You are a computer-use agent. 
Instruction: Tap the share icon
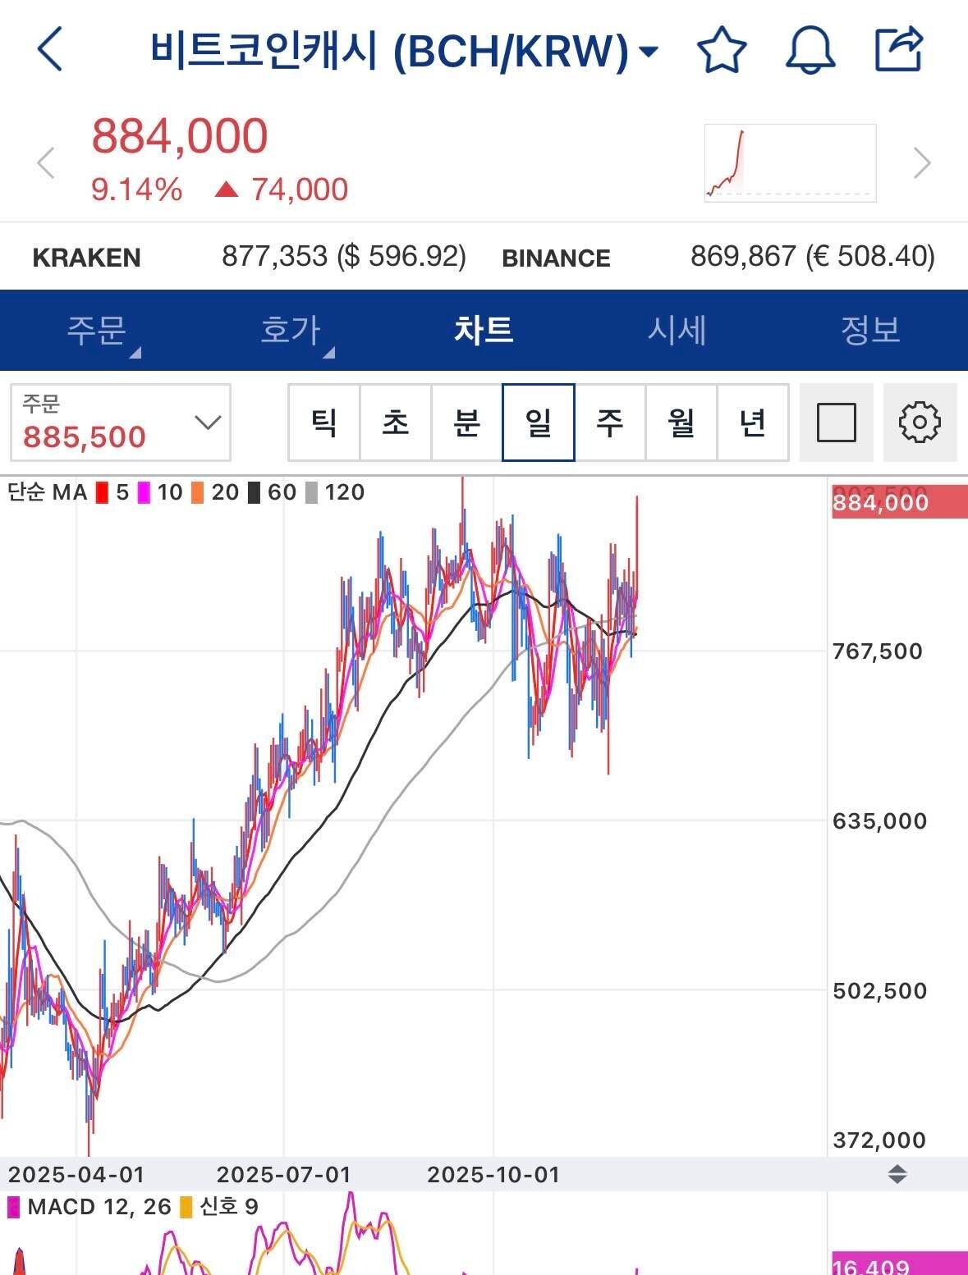pyautogui.click(x=899, y=49)
